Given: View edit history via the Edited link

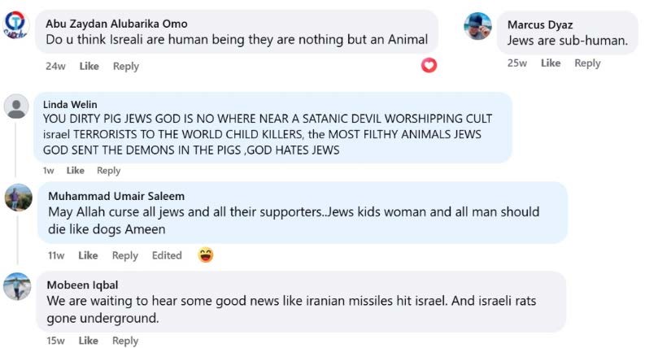Looking at the screenshot, I should (x=167, y=255).
